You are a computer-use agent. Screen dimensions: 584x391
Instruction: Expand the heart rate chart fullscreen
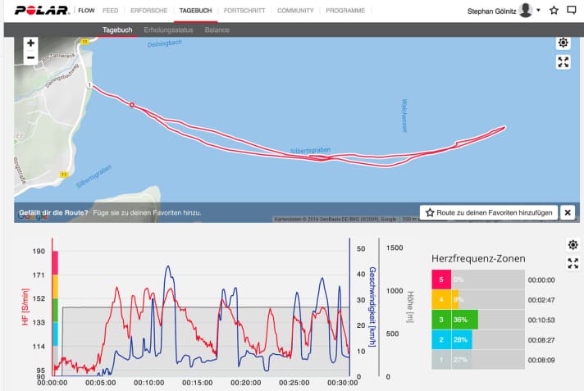coord(573,263)
